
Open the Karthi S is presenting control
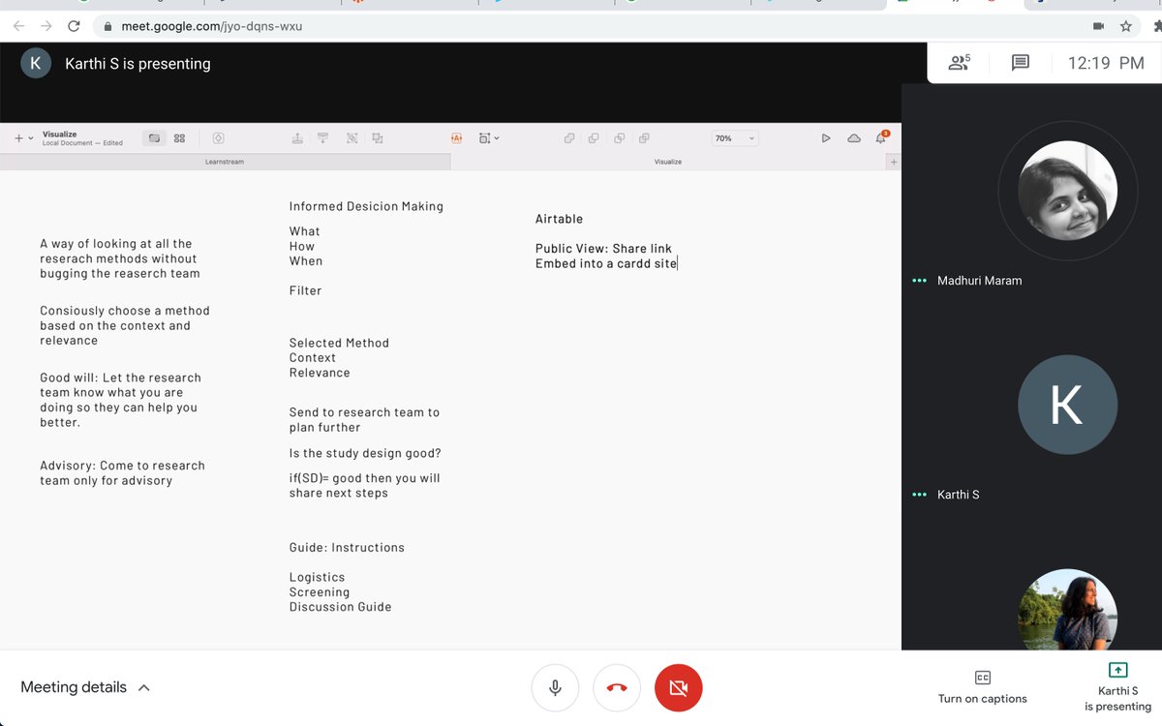(1117, 687)
